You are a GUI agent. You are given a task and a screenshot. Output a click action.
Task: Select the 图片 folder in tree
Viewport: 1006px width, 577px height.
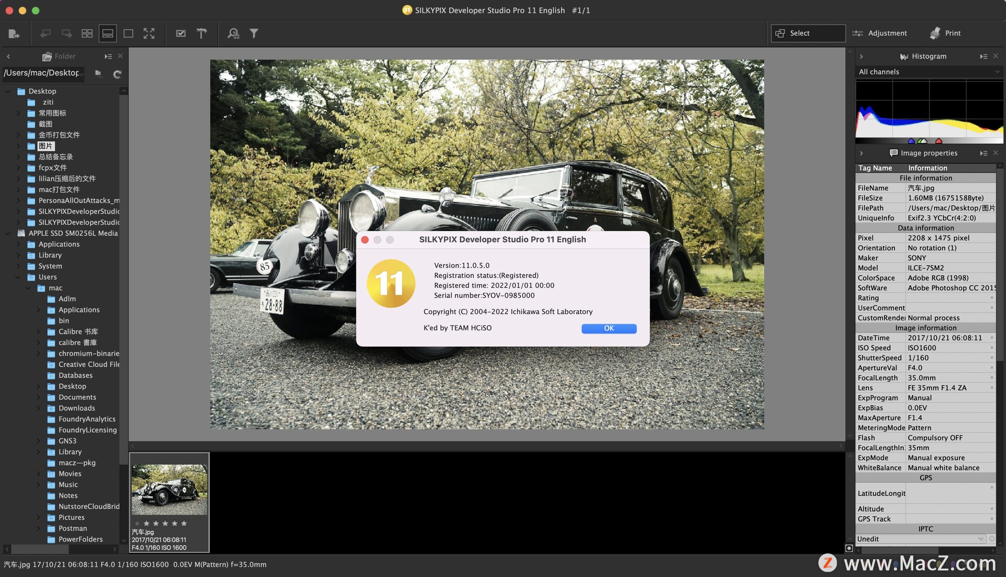pyautogui.click(x=46, y=146)
